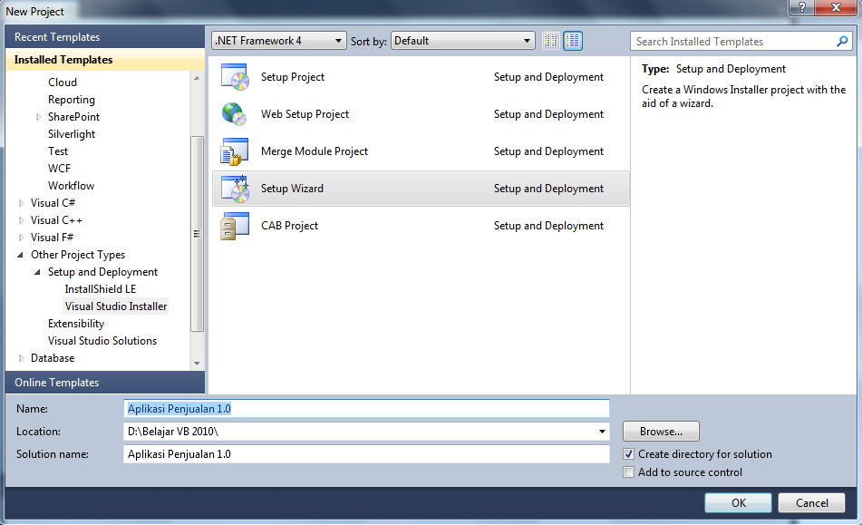Select the Reporting template category

coord(72,100)
